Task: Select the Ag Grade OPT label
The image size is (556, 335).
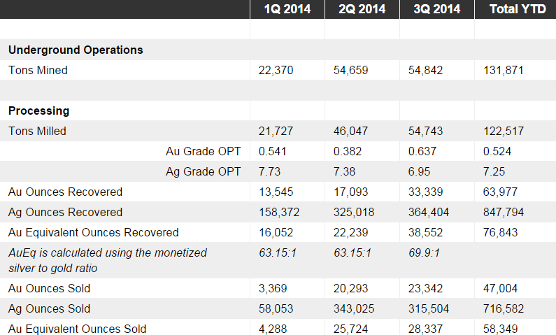Action: coord(203,171)
